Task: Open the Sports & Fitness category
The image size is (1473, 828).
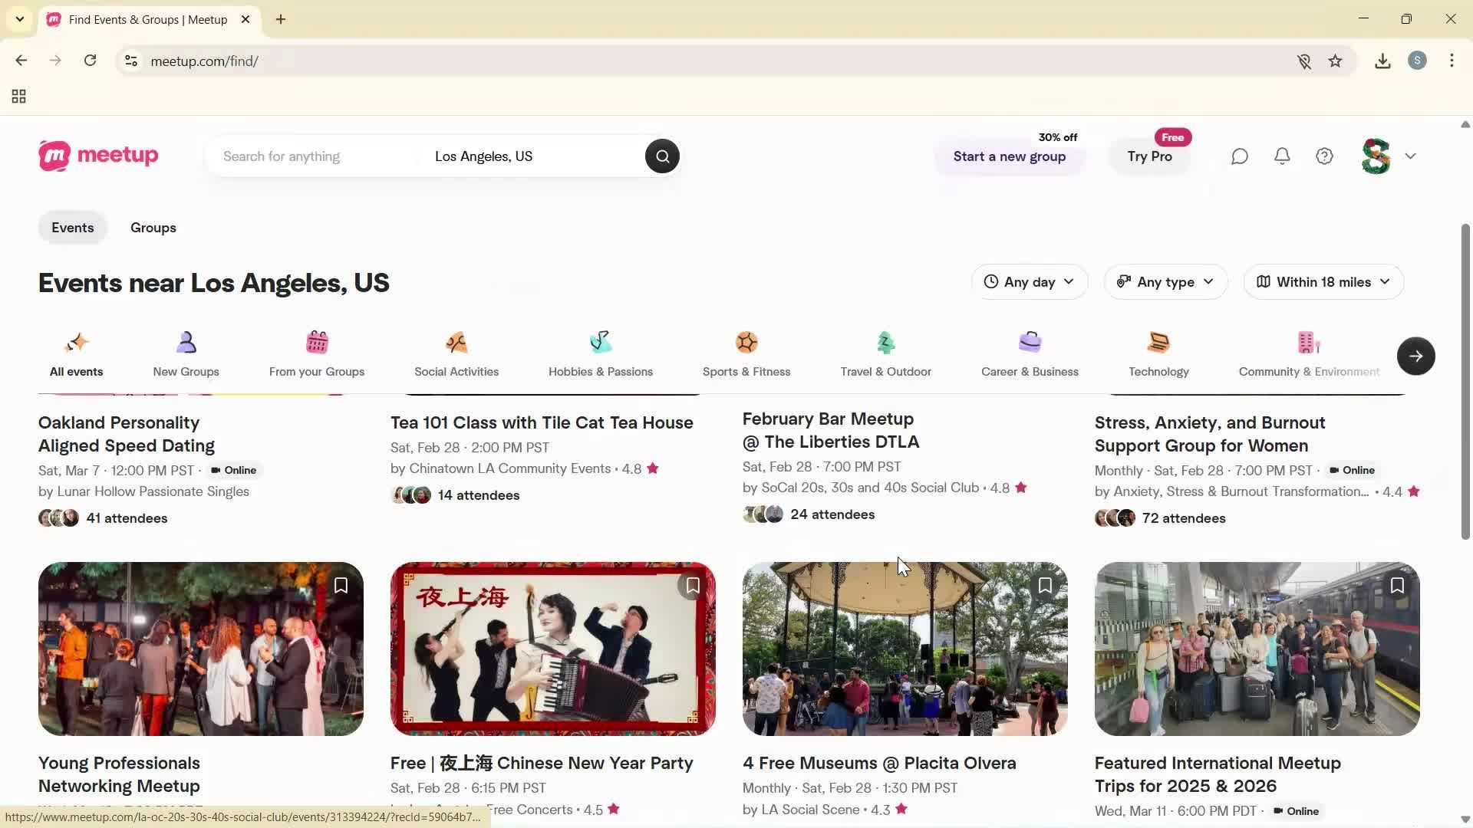Action: 745,353
